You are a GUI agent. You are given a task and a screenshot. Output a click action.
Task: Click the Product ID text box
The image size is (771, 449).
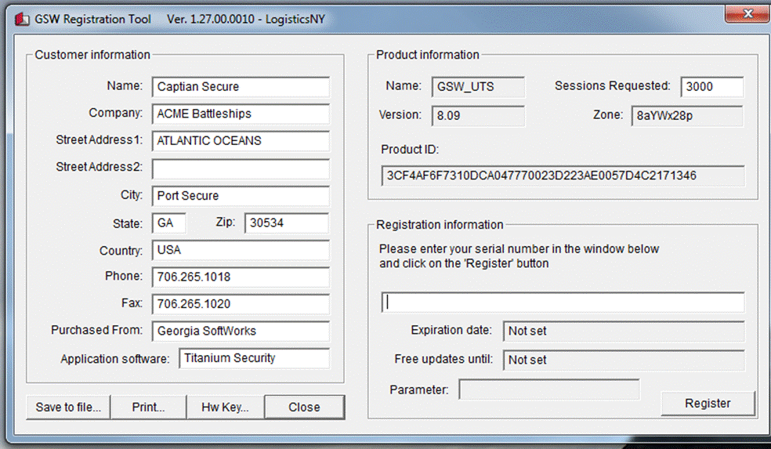pos(563,176)
